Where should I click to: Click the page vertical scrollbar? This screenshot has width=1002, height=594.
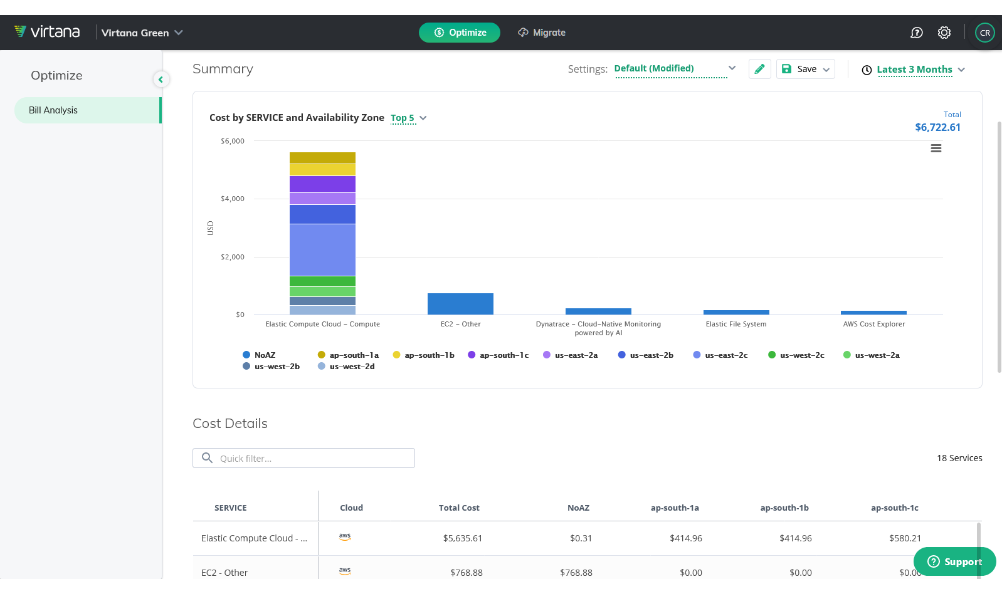pyautogui.click(x=999, y=247)
